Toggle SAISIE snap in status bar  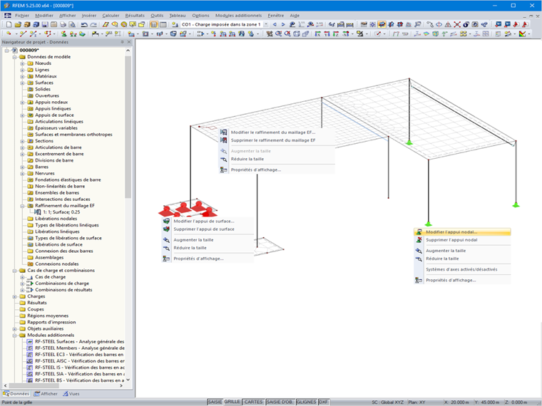coord(215,402)
